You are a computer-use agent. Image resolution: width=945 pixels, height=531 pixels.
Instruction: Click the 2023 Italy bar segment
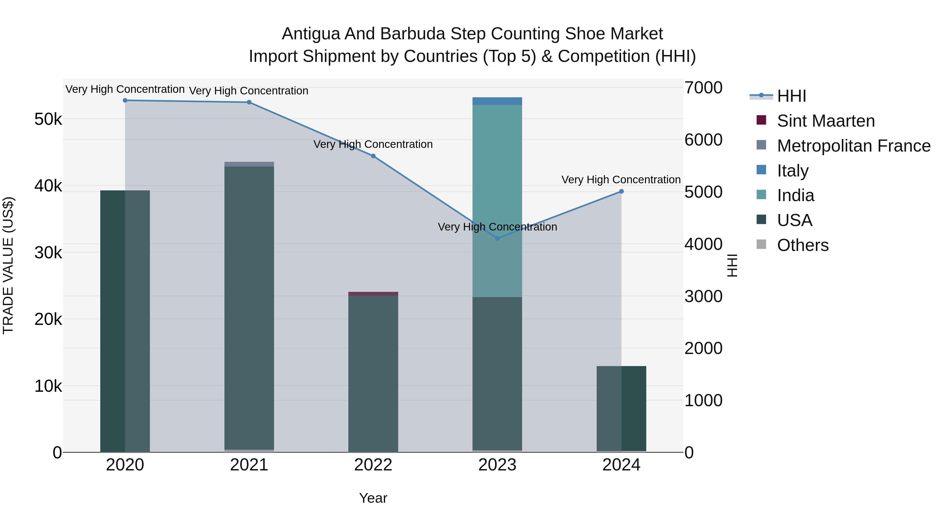pos(497,101)
